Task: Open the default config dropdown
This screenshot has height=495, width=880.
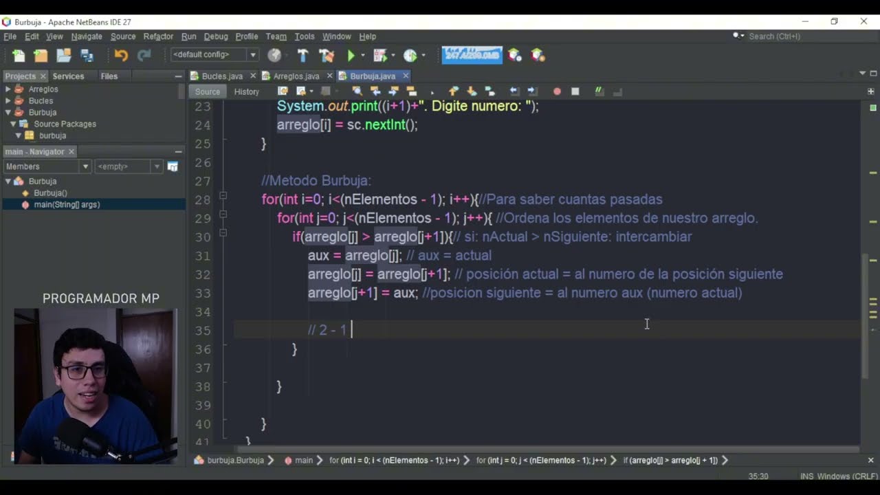Action: click(x=214, y=55)
